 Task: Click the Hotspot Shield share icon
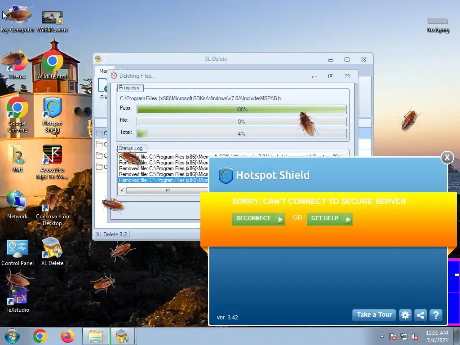(420, 315)
